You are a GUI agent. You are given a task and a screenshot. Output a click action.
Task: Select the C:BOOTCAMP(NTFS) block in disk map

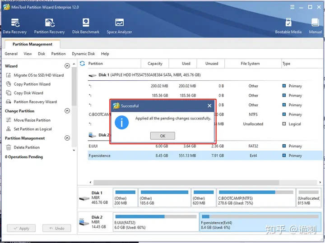[x=256, y=197]
